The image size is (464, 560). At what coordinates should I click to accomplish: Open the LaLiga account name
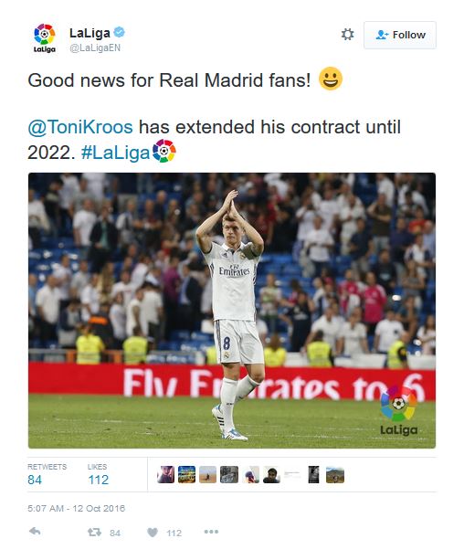tap(90, 33)
